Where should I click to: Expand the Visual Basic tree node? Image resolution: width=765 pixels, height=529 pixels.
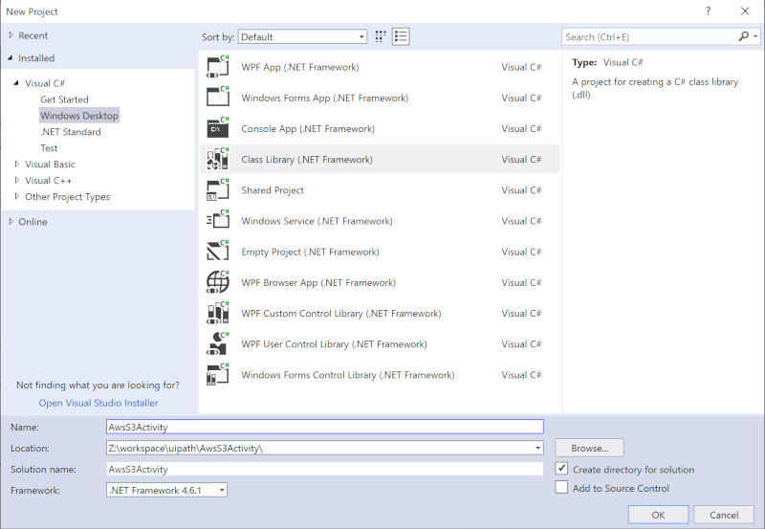point(16,165)
